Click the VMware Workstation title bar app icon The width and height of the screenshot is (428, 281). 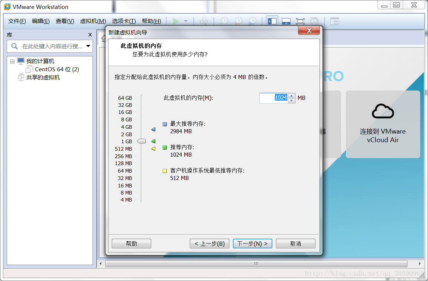[7, 7]
